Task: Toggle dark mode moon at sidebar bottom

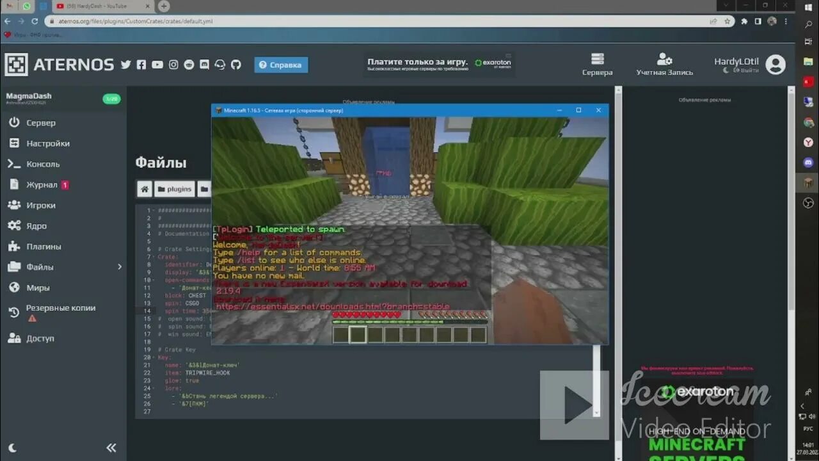Action: click(x=12, y=448)
